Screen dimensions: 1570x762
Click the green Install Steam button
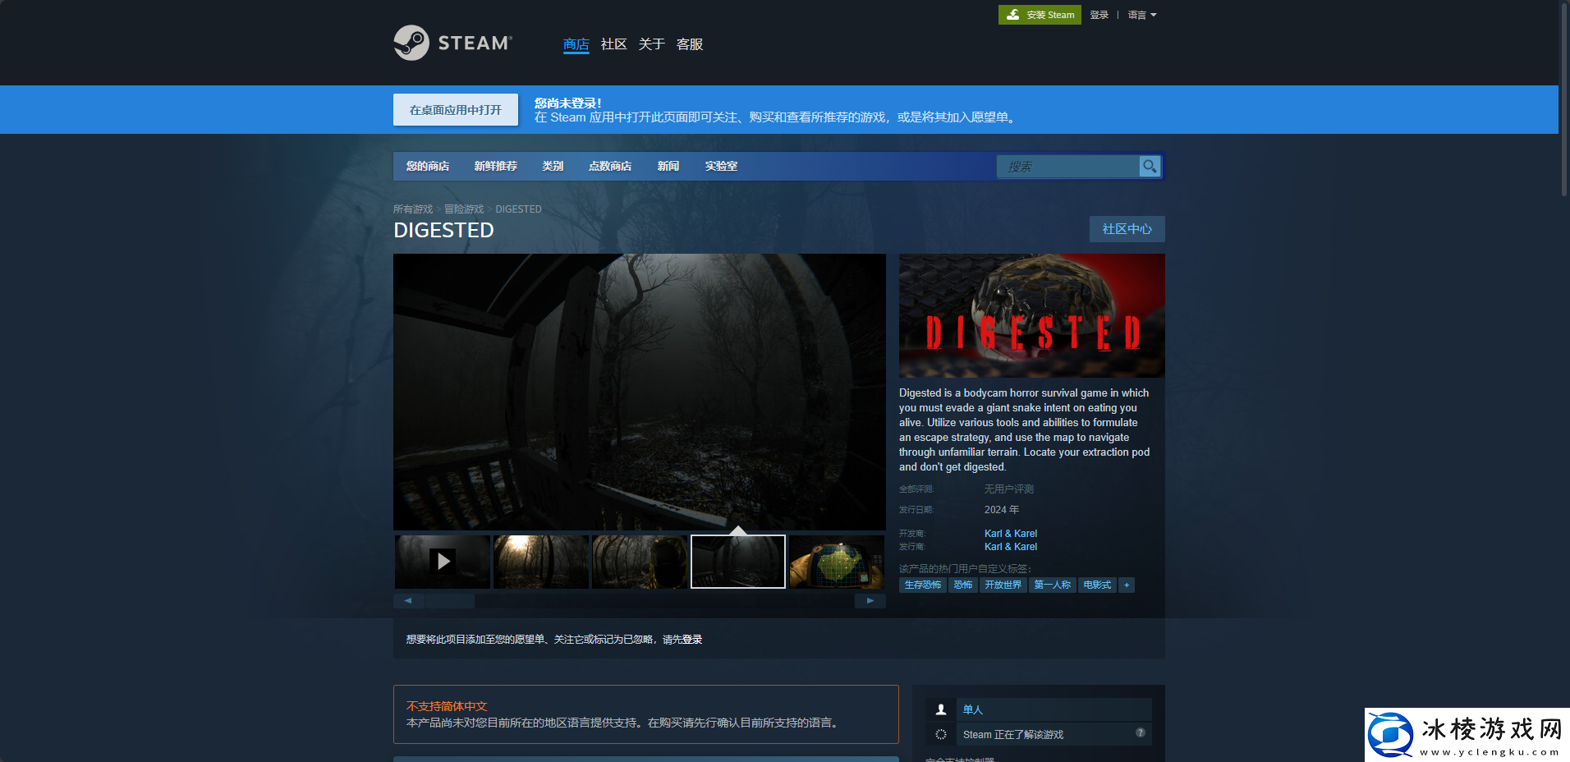[1040, 15]
